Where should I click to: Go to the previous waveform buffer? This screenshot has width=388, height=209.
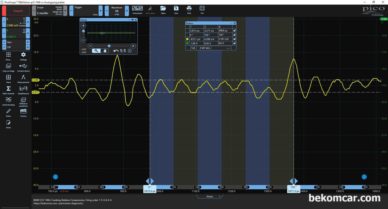[x=107, y=11]
